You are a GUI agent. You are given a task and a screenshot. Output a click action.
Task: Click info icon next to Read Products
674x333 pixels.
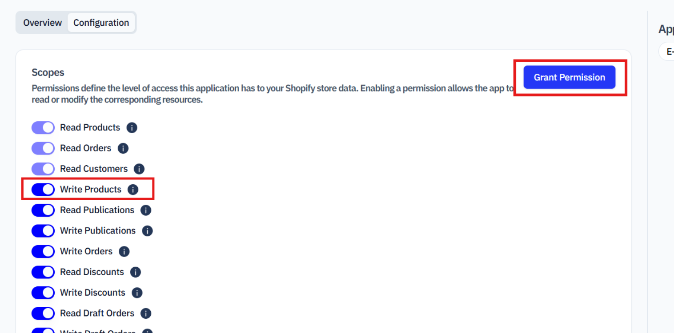[x=132, y=128]
